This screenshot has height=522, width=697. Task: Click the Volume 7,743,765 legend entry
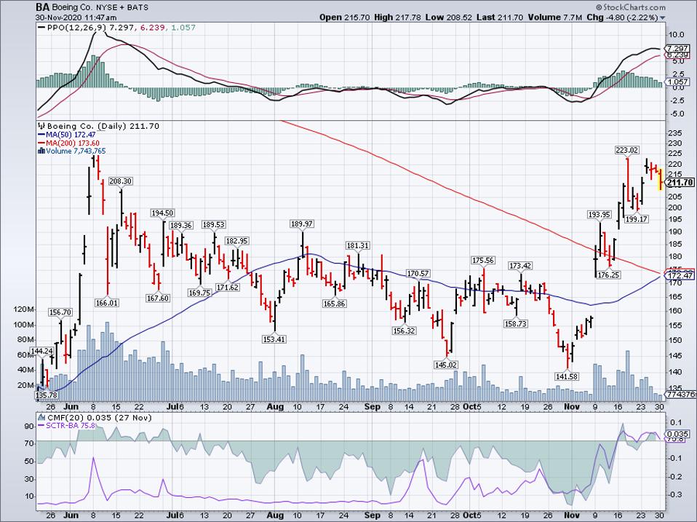click(x=76, y=151)
